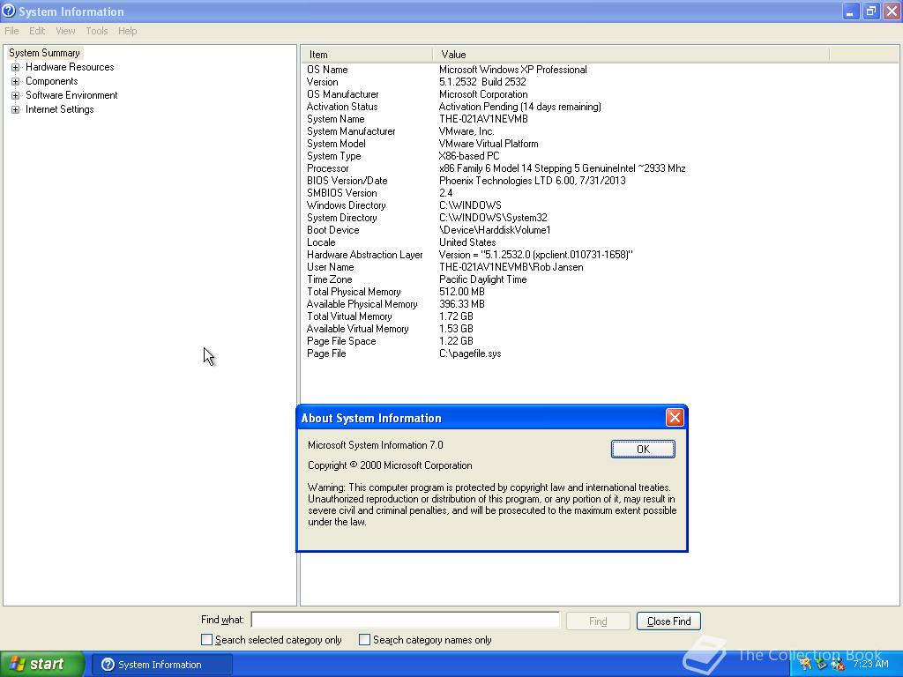Expand the Hardware Resources tree node
This screenshot has height=677, width=903.
click(x=16, y=67)
